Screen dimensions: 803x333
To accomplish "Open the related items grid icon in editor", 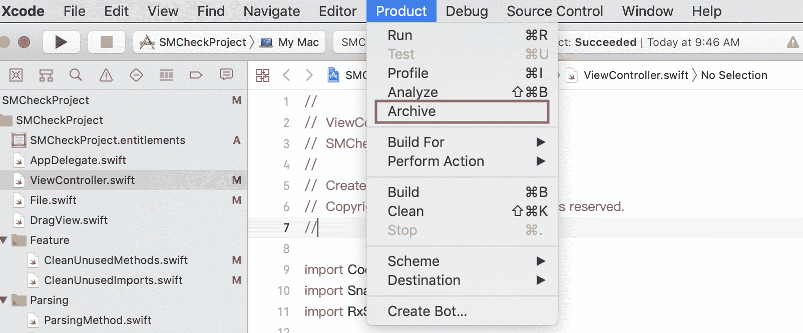I will click(x=263, y=75).
